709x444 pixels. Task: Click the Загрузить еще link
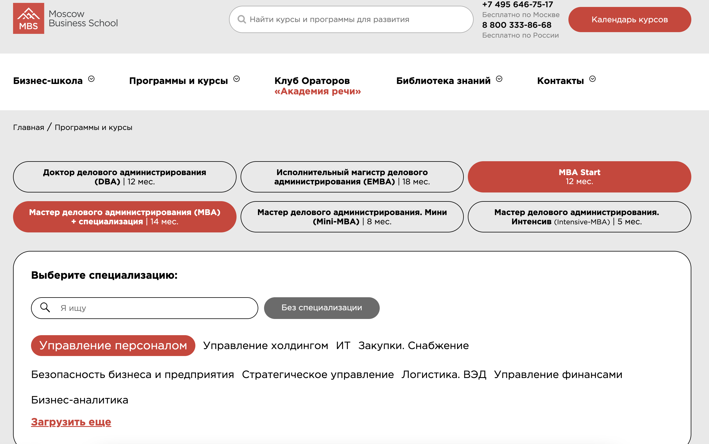tap(71, 422)
